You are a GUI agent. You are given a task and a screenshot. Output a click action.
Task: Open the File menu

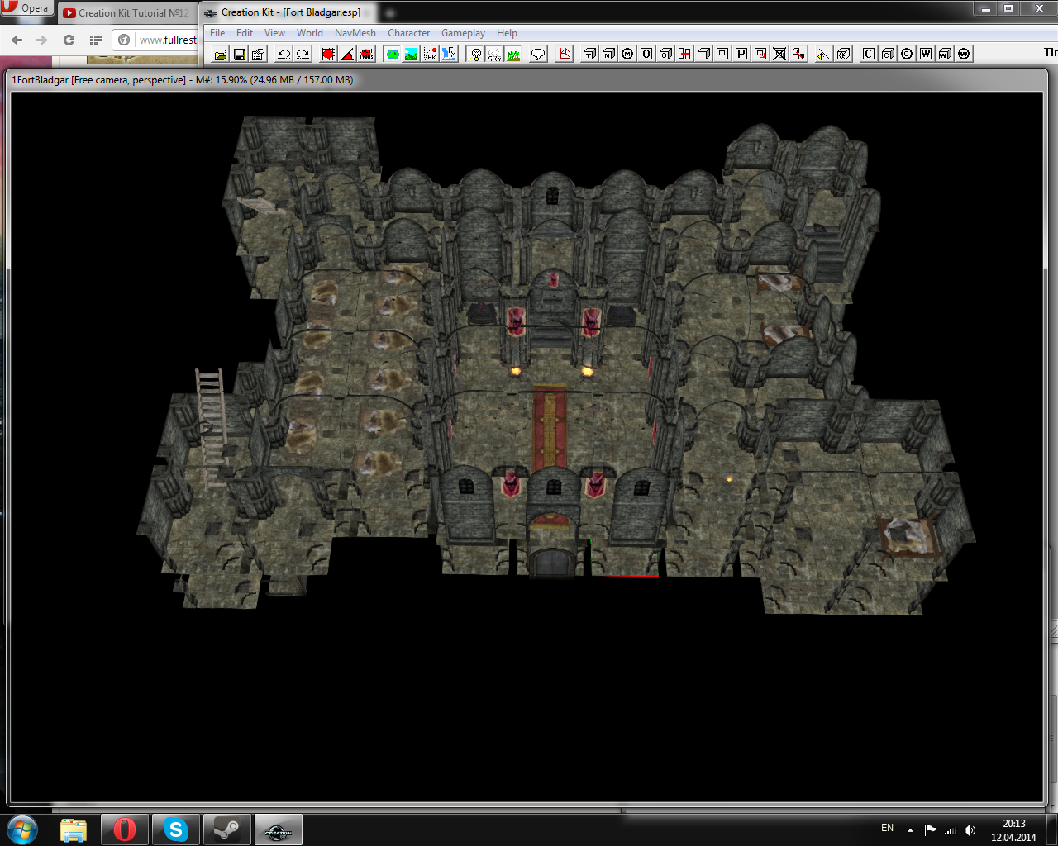point(217,33)
